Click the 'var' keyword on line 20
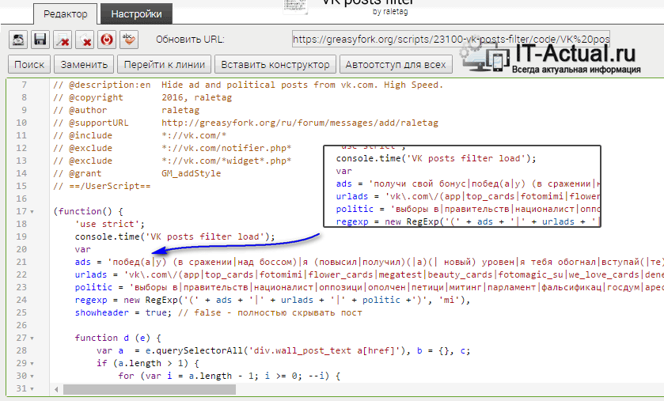Viewport: 664px width, 401px height. tap(82, 249)
